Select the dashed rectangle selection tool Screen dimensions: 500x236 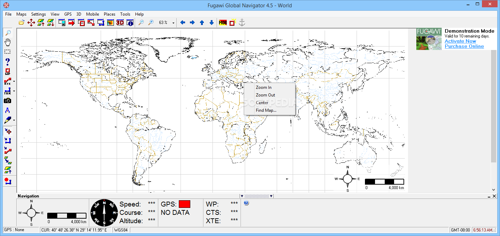[8, 52]
